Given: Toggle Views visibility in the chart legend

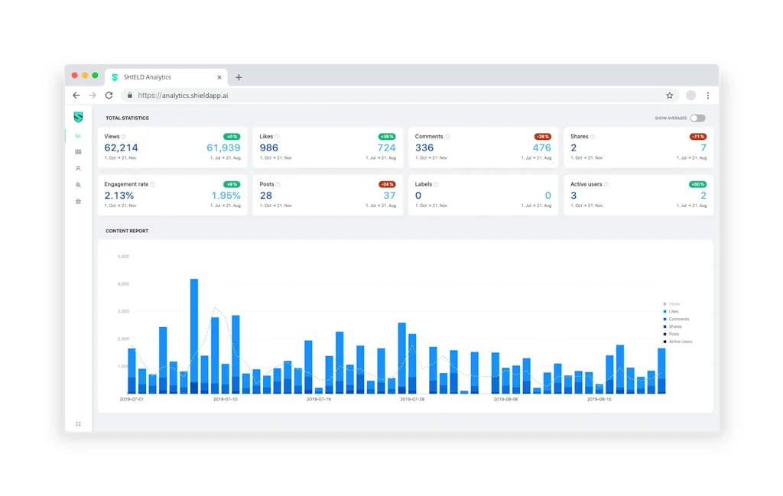Looking at the screenshot, I should coord(673,303).
